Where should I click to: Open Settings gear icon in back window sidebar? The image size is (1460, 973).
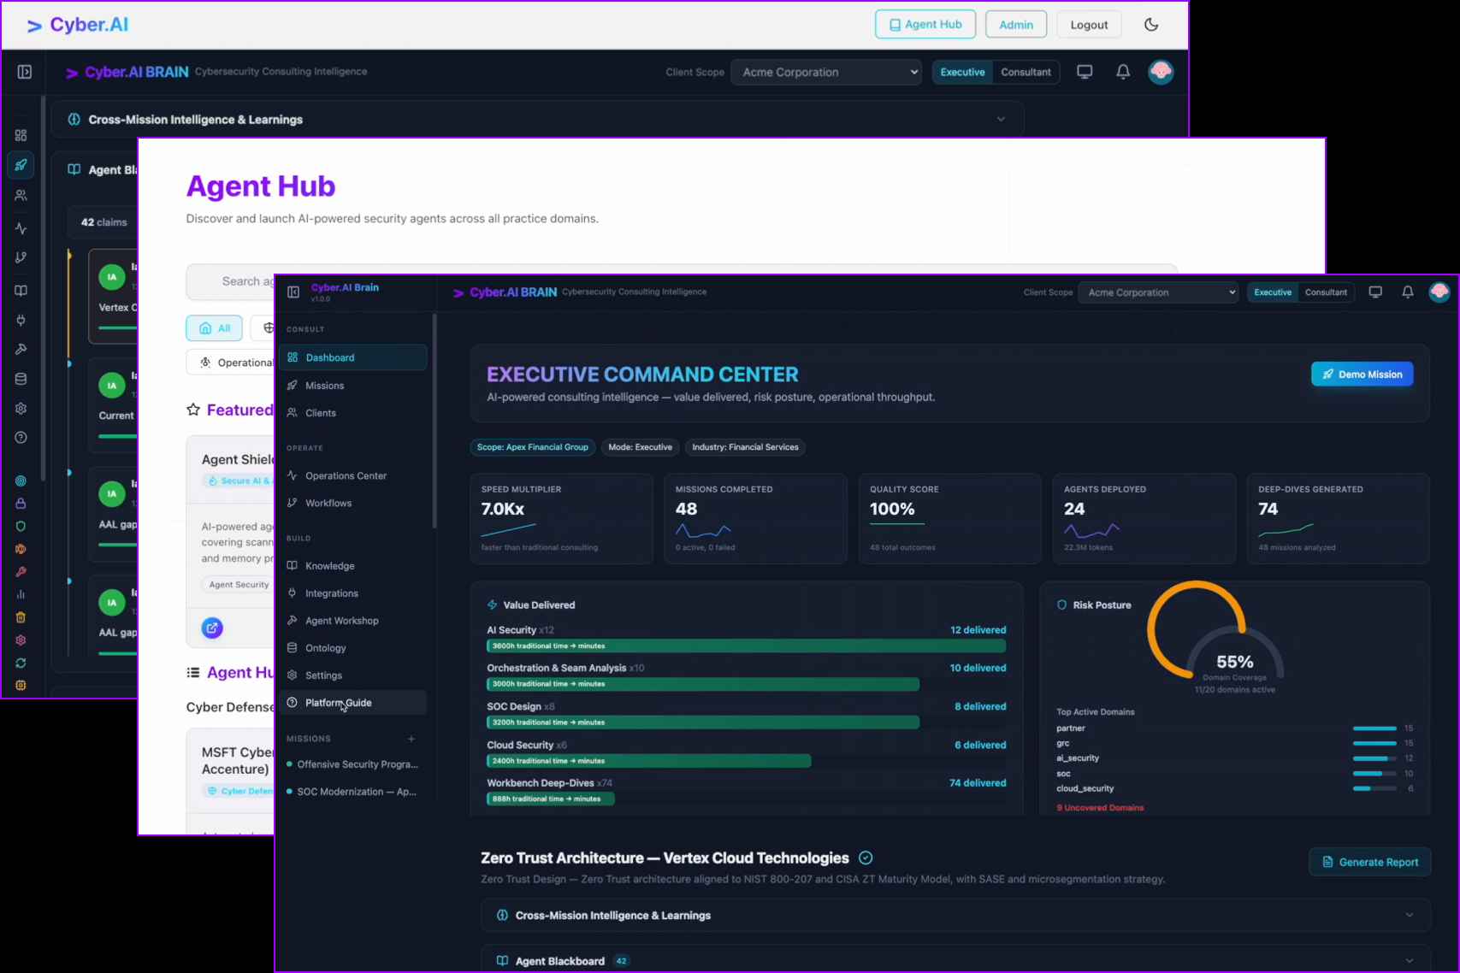click(x=21, y=409)
